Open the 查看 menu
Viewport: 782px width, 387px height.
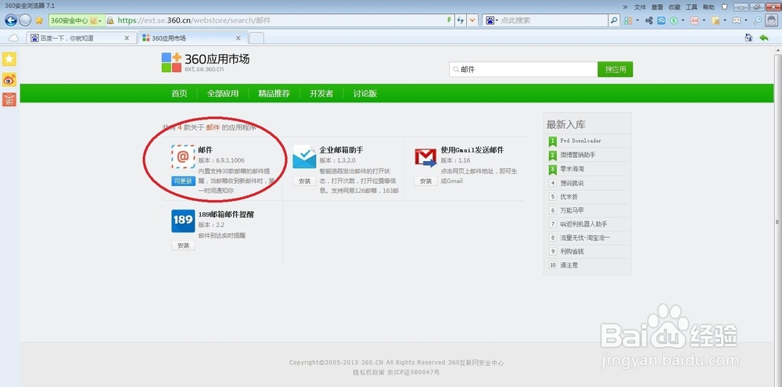(658, 8)
